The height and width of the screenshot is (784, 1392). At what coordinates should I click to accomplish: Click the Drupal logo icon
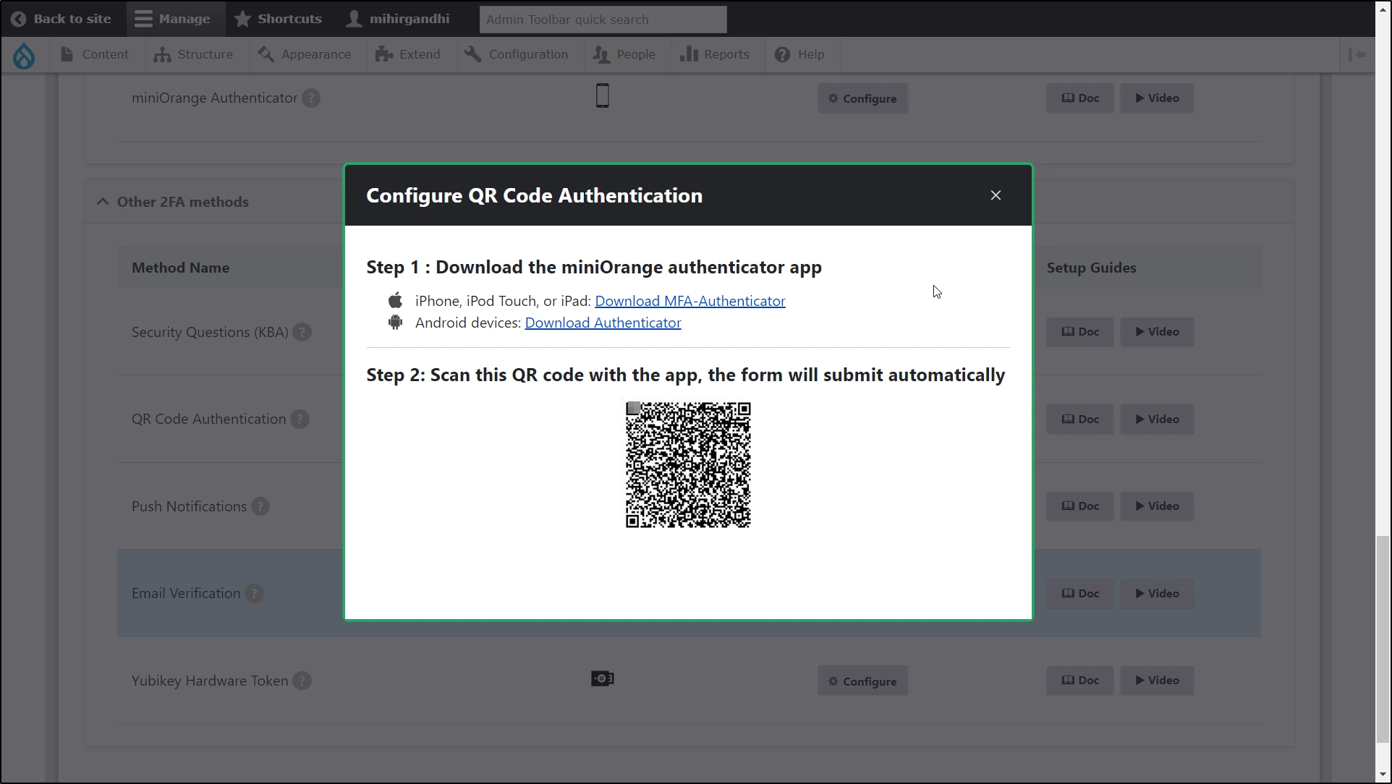click(x=24, y=55)
